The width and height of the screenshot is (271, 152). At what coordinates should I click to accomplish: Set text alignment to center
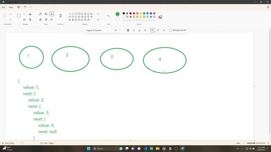158,30
